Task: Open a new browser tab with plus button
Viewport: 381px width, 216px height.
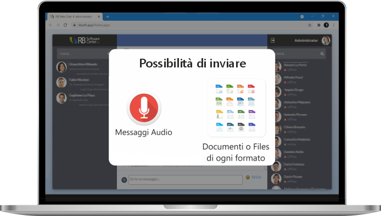Action: (x=108, y=17)
